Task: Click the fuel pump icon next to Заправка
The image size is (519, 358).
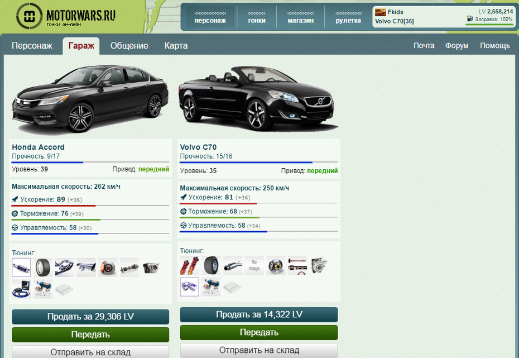Action: 470,19
